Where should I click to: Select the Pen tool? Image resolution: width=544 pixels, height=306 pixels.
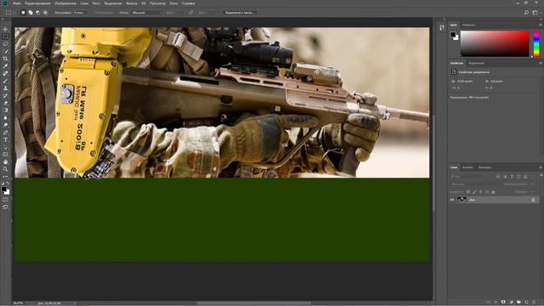tap(5, 133)
